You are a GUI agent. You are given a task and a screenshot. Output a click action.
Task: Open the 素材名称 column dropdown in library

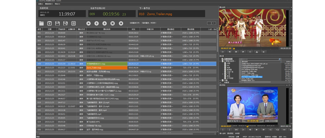(x=281, y=62)
